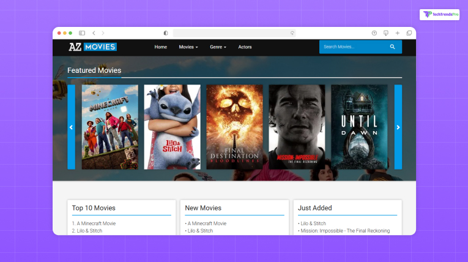468x262 pixels.
Task: Open Lilo & Stitch under Just Added
Action: click(313, 223)
